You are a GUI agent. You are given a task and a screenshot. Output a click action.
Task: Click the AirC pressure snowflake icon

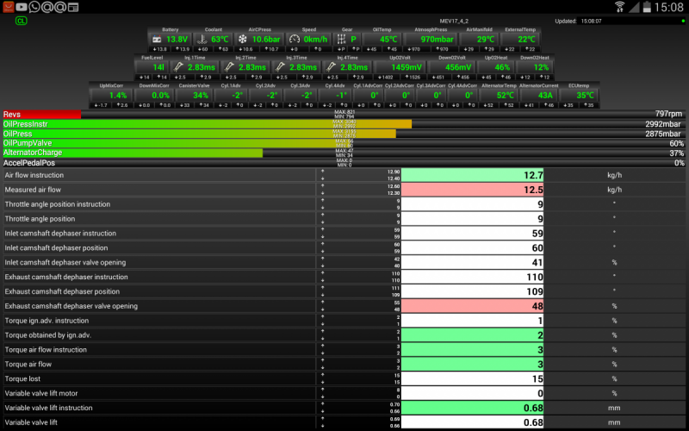click(243, 40)
